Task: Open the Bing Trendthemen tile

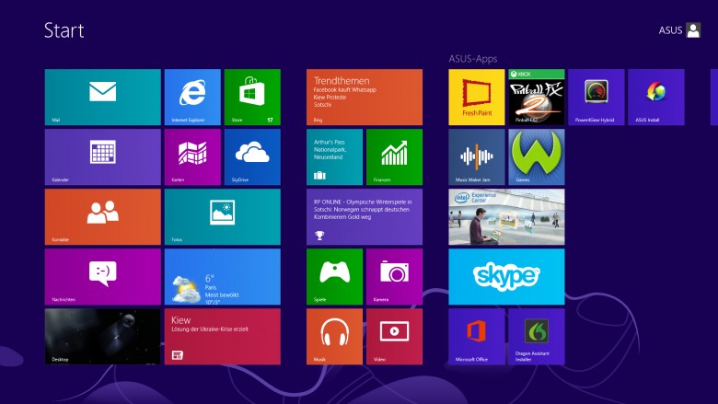Action: click(x=365, y=97)
